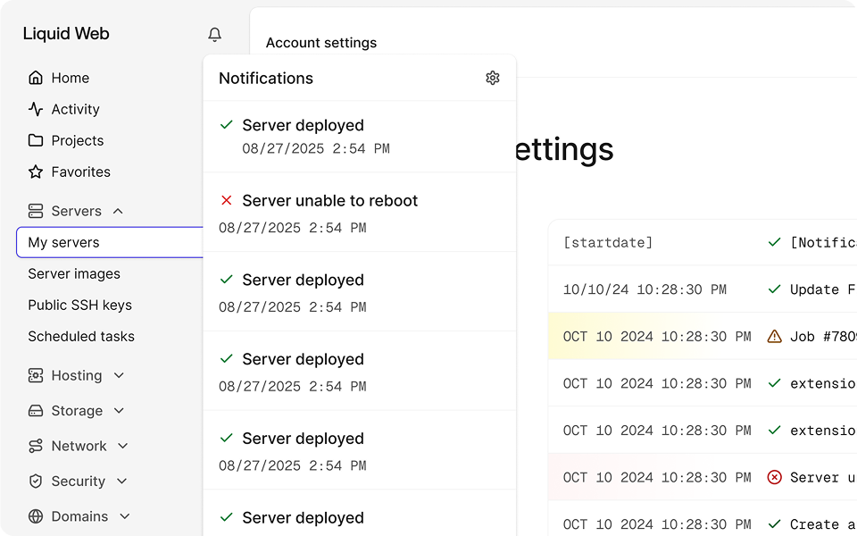Open Public SSH keys page
The width and height of the screenshot is (857, 536).
pos(79,305)
